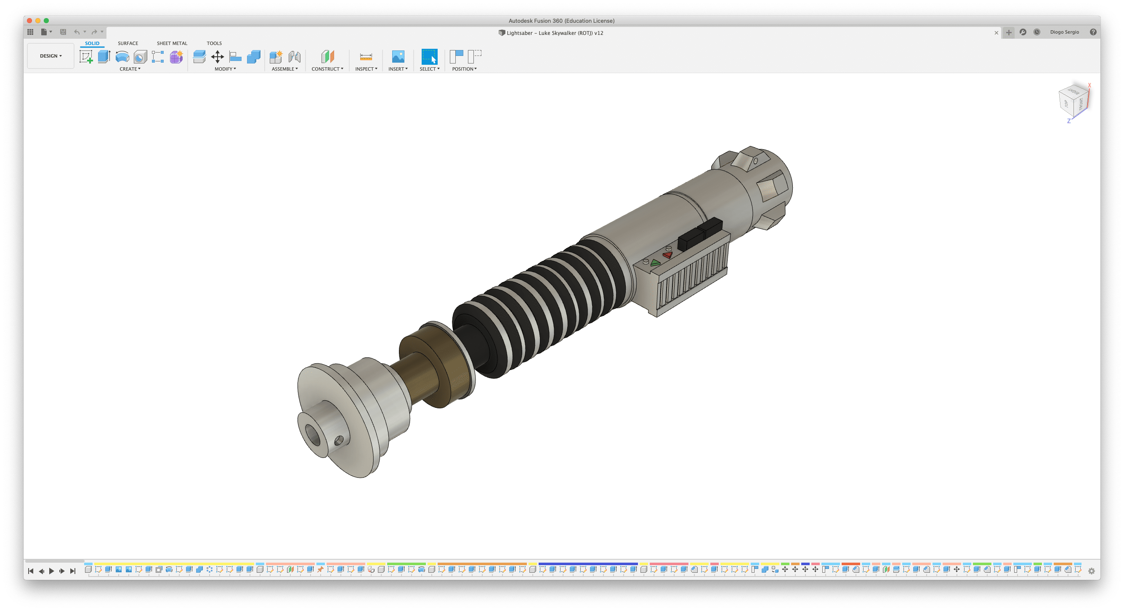
Task: Click the purple Create Form icon
Action: coord(176,57)
